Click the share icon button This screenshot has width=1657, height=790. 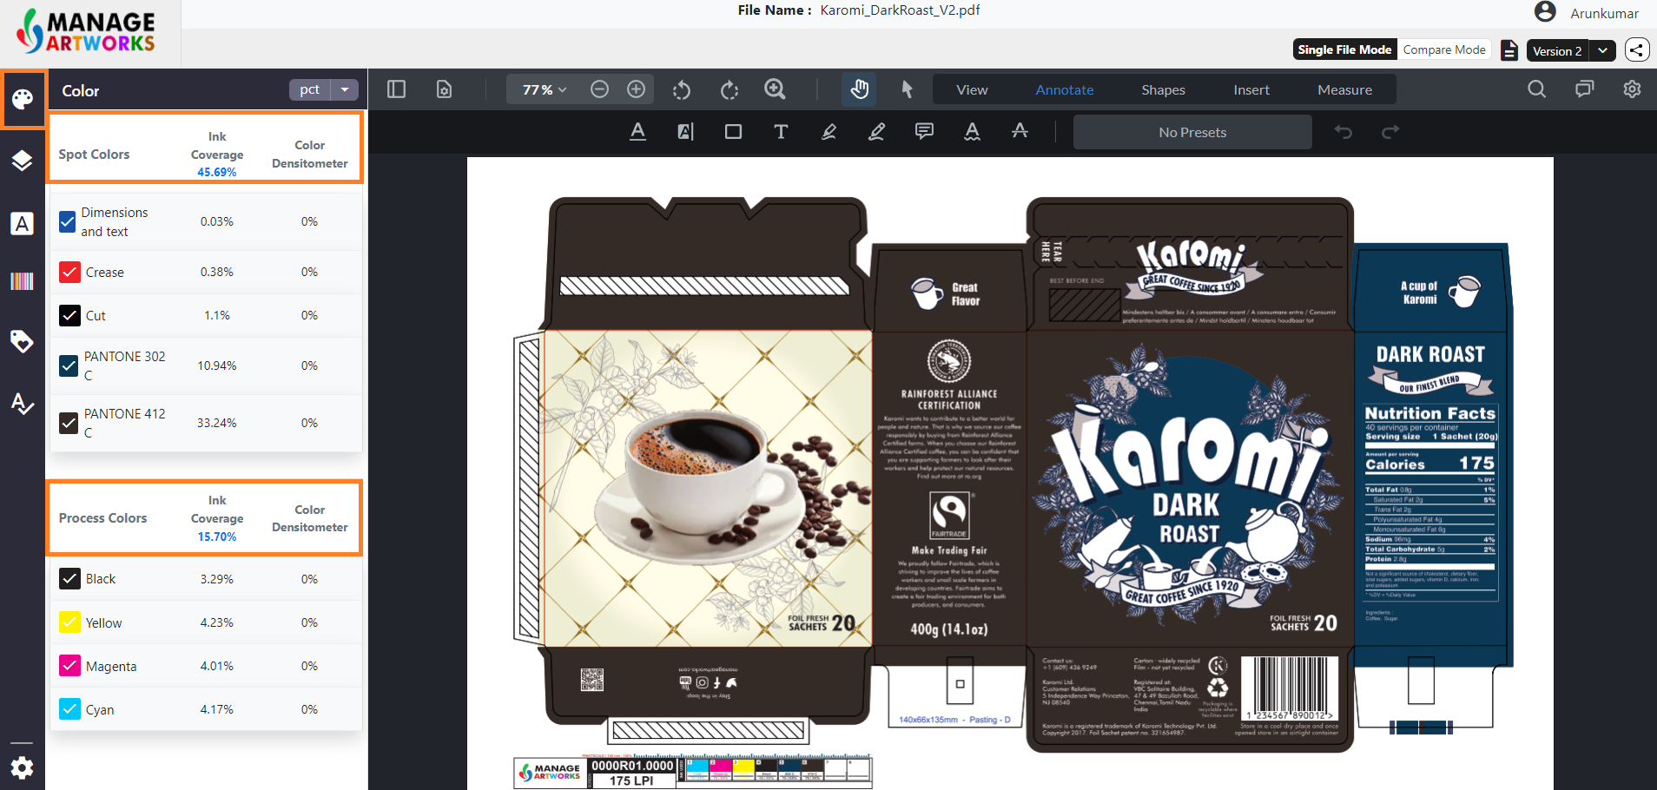(1637, 50)
